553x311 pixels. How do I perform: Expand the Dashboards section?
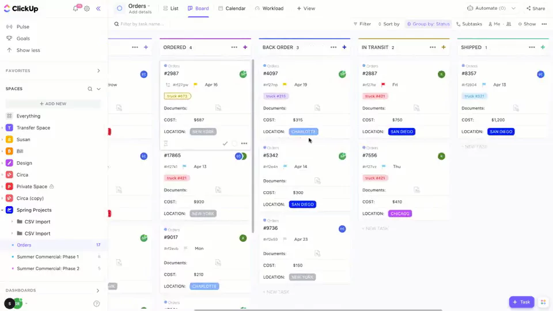[98, 290]
